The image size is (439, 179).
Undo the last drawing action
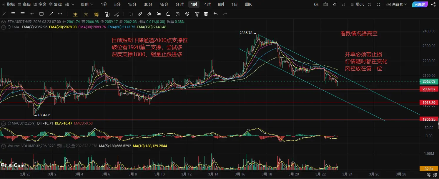215,14
